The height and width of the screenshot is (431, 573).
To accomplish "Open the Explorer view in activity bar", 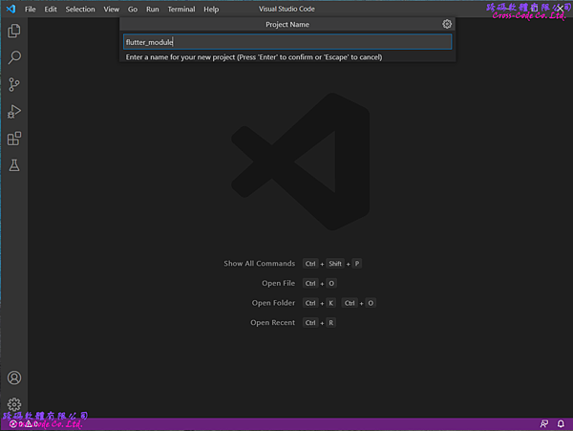I will point(14,31).
